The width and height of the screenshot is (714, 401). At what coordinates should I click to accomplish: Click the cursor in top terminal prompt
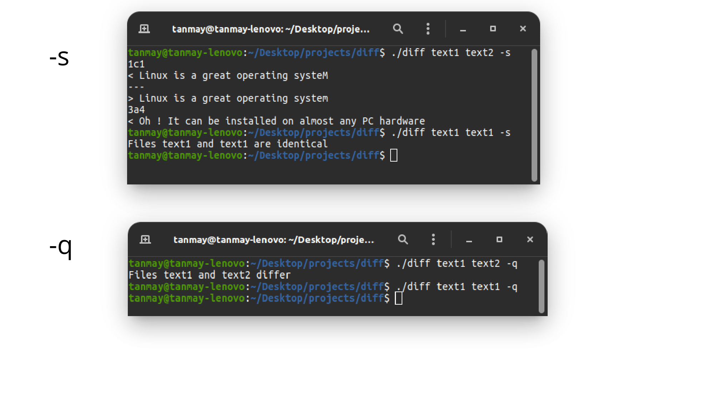coord(394,155)
